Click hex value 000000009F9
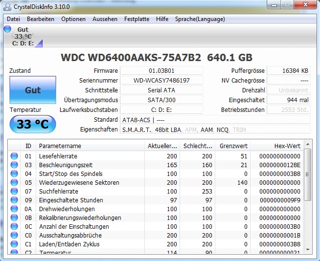This screenshot has width=320, height=261. 280,200
